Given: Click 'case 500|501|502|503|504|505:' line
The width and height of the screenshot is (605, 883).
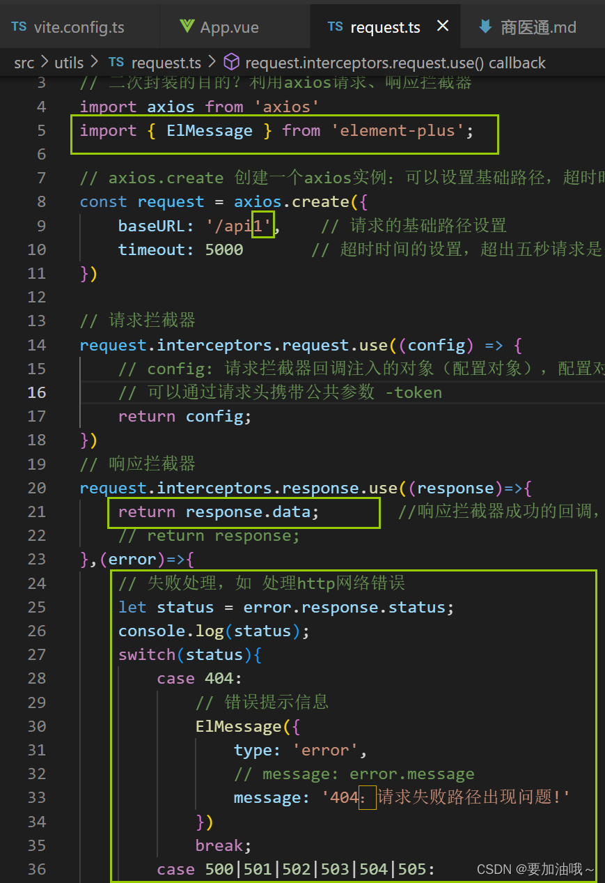Looking at the screenshot, I should (x=296, y=869).
